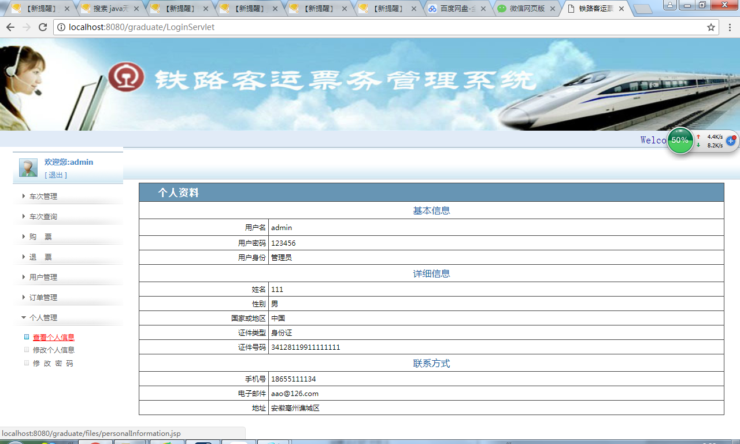Viewport: 740px width, 444px height.
Task: Open 查看个人信息 from the sidebar
Action: click(x=55, y=336)
